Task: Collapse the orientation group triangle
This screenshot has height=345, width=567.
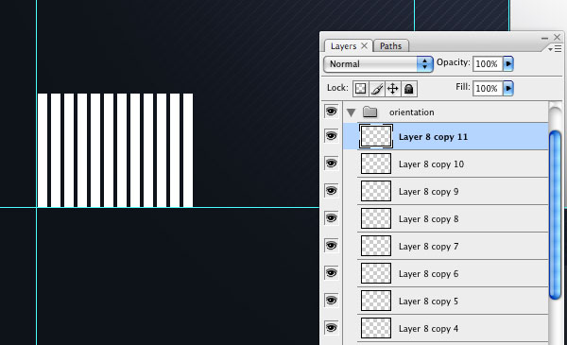Action: [x=351, y=112]
